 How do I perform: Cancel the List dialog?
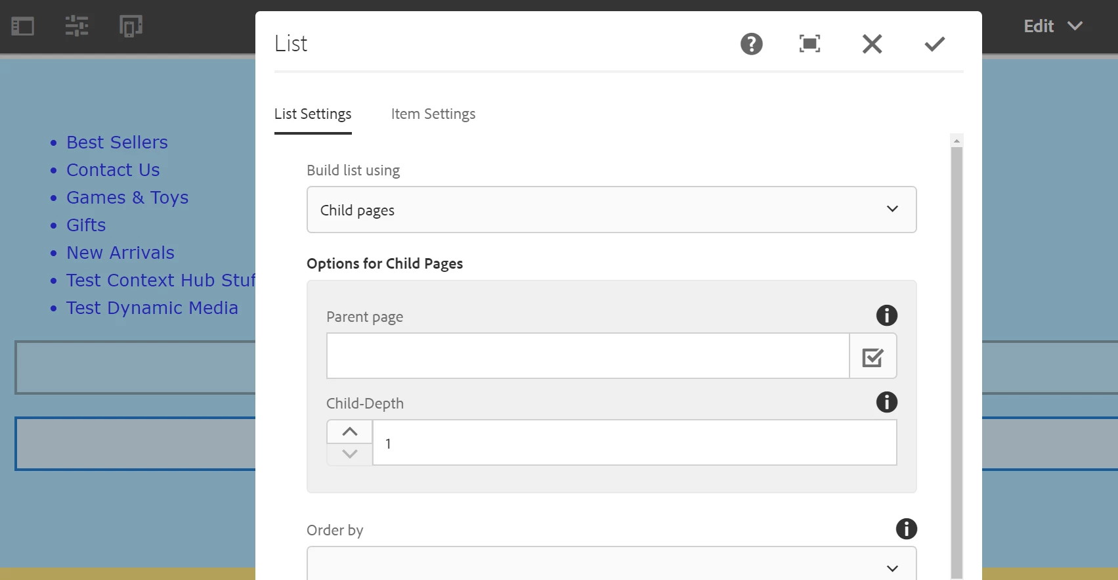click(x=872, y=44)
